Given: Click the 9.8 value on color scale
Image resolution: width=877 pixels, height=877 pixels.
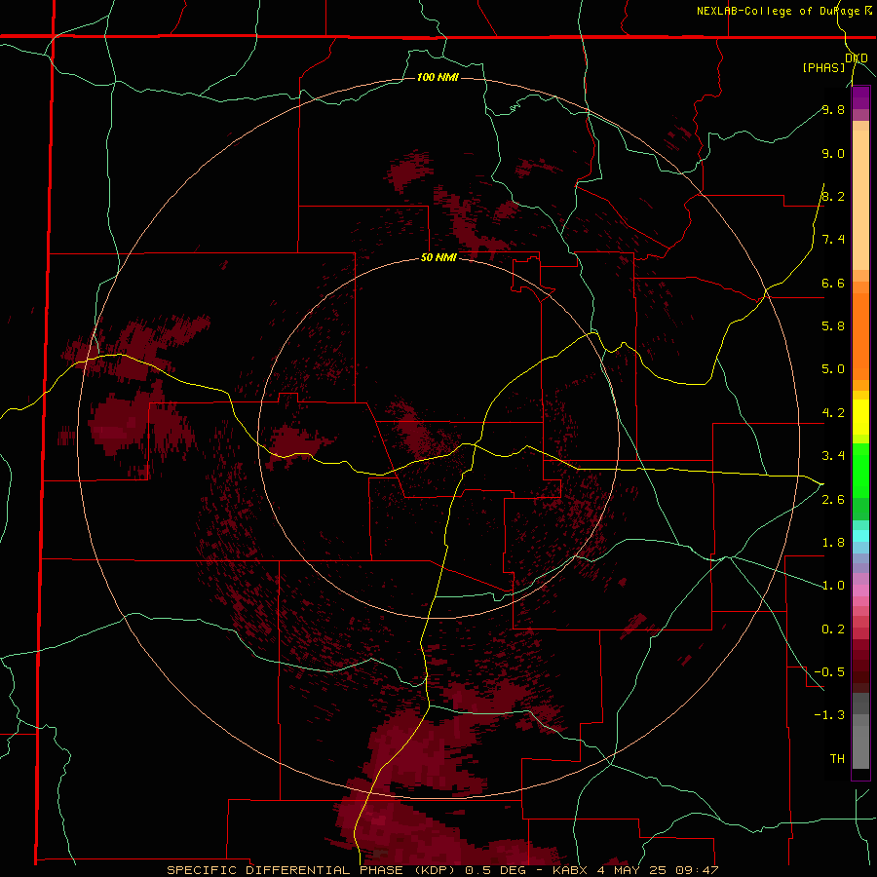Looking at the screenshot, I should (833, 109).
